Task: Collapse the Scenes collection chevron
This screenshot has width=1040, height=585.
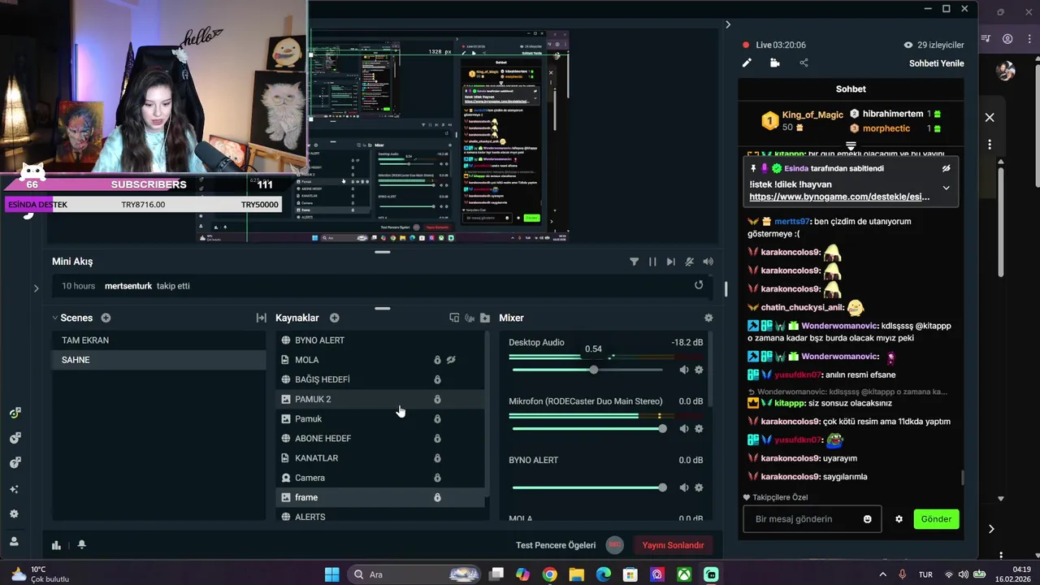Action: coord(55,318)
